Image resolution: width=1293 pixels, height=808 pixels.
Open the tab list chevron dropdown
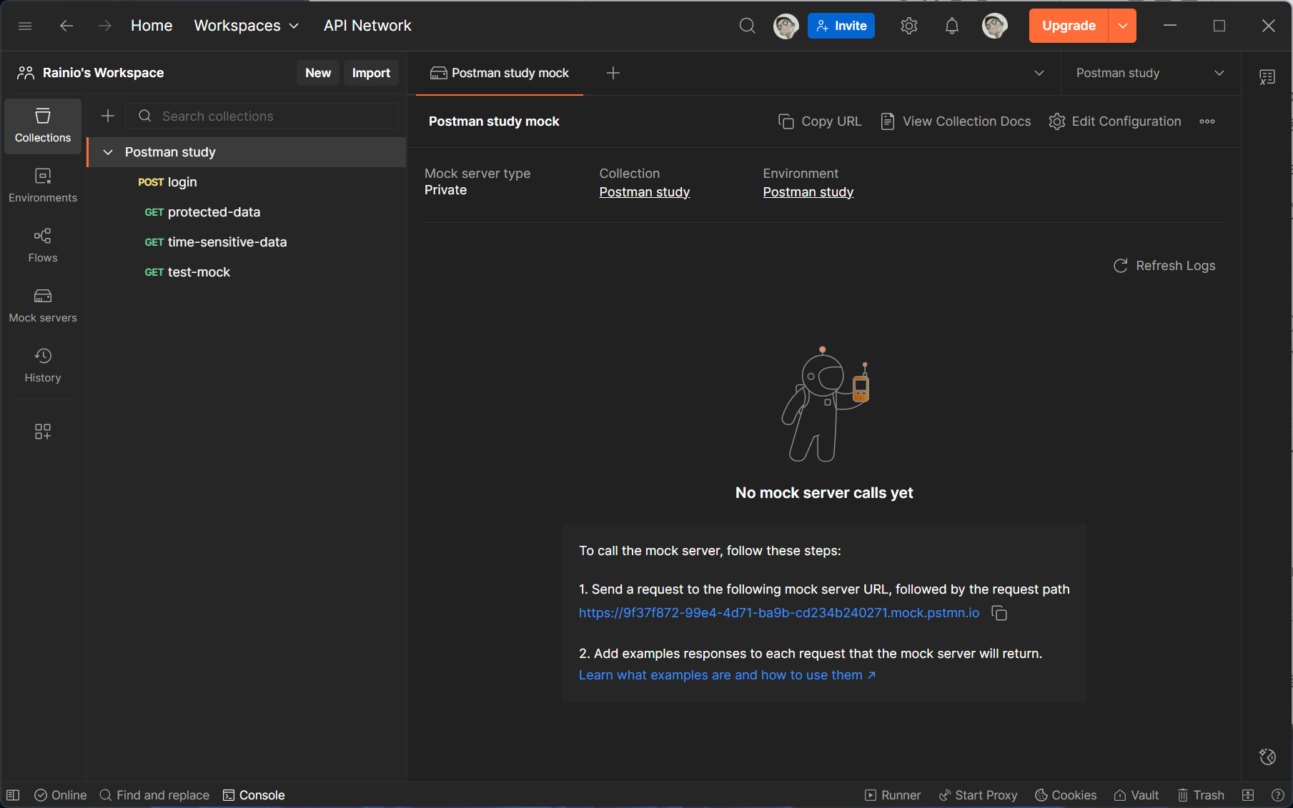[x=1039, y=73]
